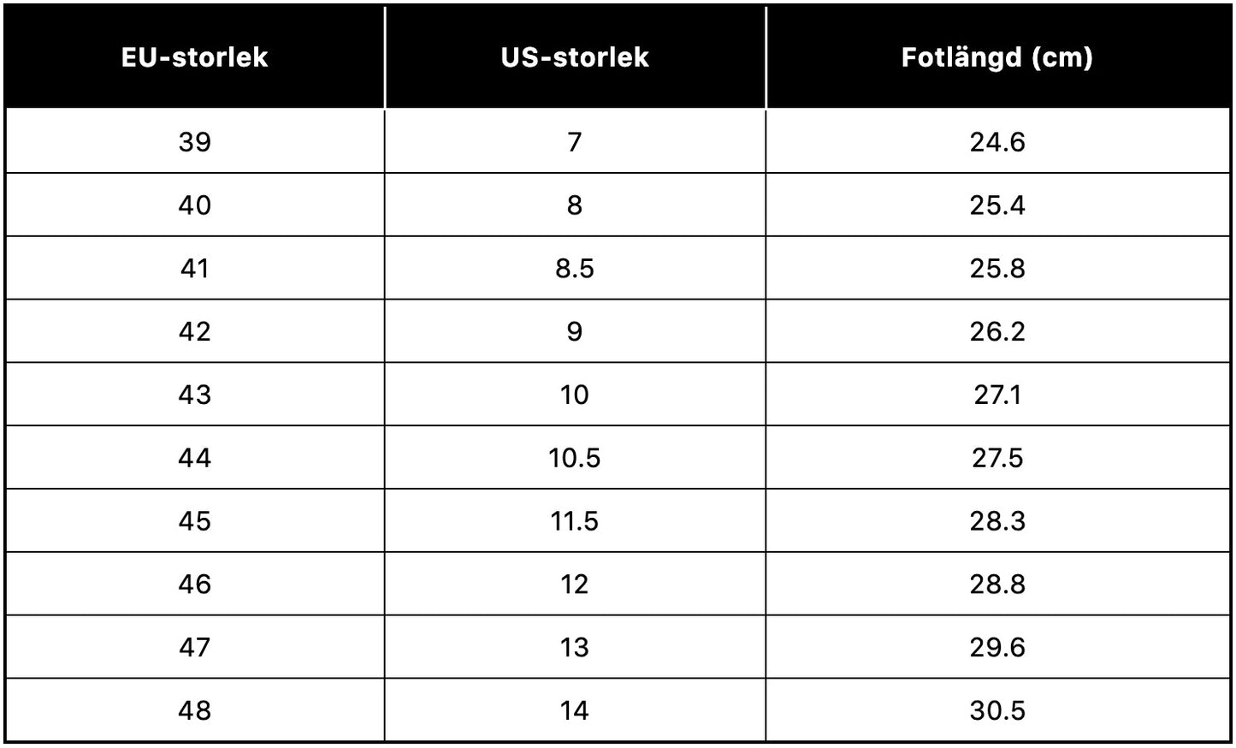Click the EU-storlek column header
The image size is (1236, 748).
[x=195, y=57]
